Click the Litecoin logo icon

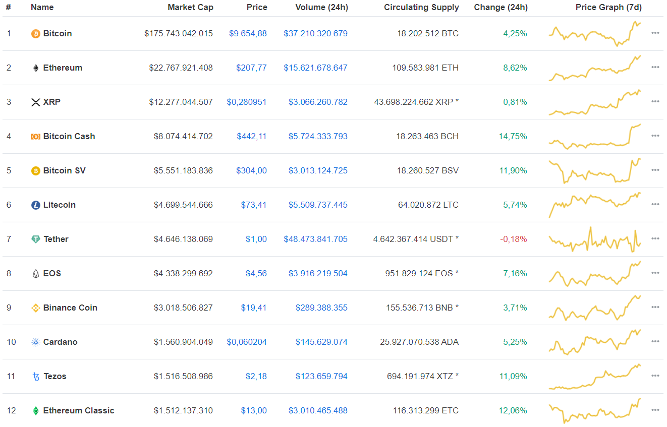[x=36, y=205]
